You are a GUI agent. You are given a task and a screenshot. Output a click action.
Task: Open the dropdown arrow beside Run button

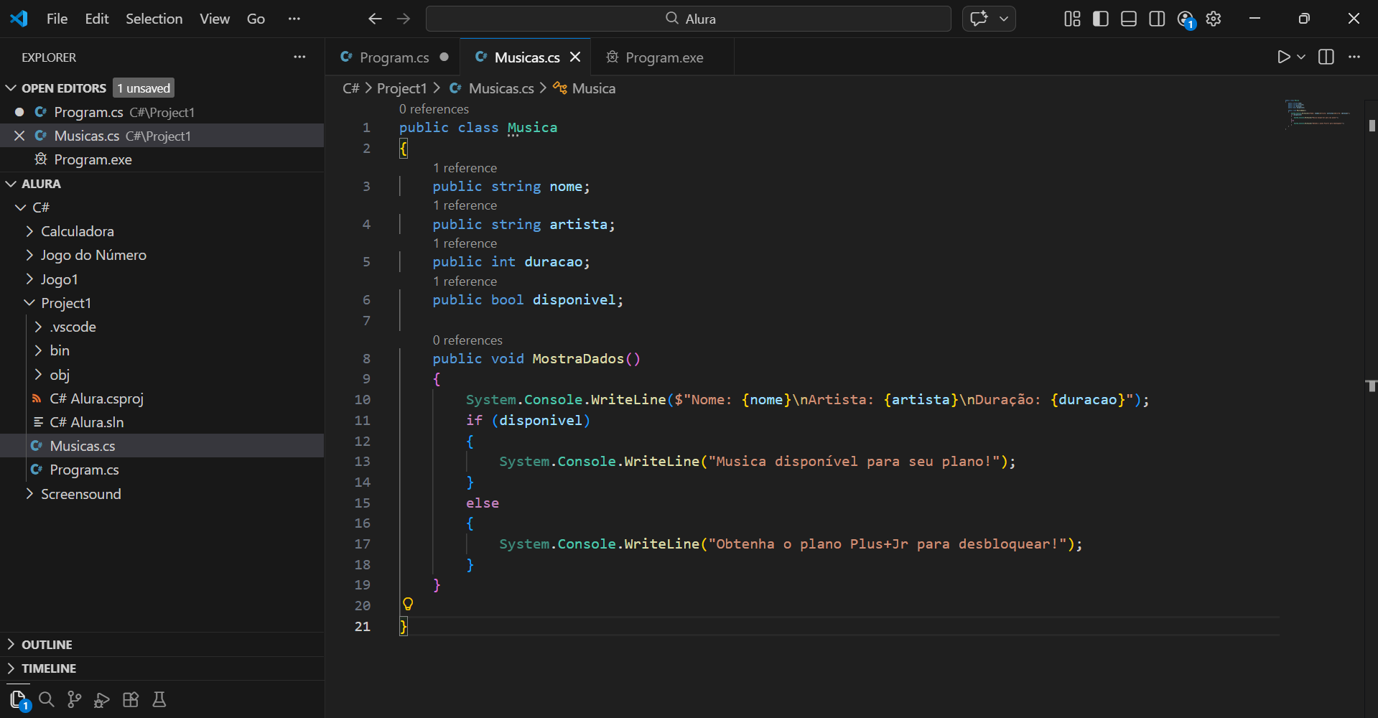point(1301,57)
